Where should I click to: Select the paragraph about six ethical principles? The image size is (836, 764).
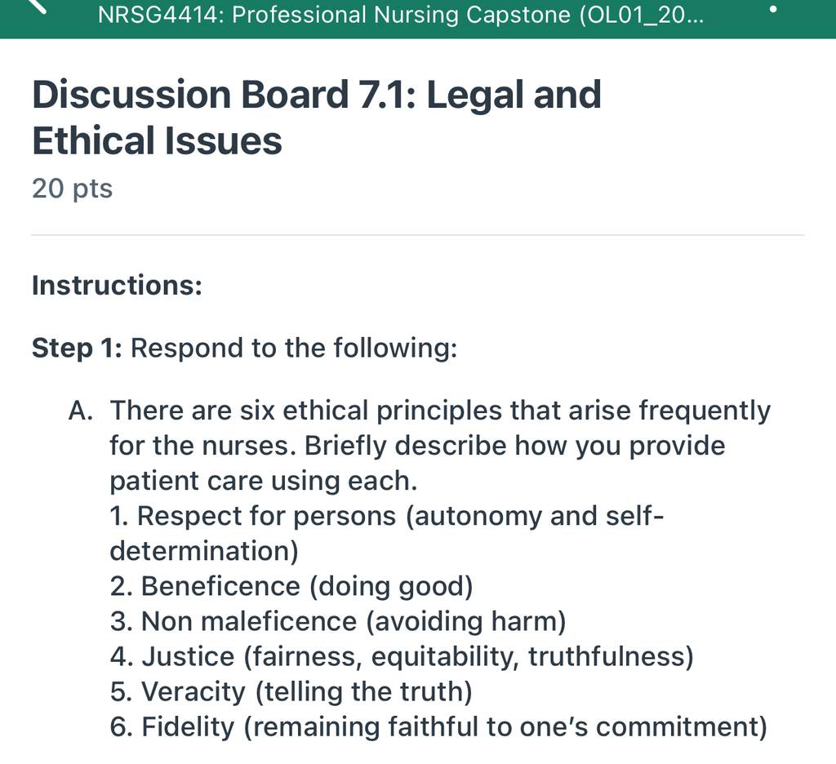pos(440,446)
